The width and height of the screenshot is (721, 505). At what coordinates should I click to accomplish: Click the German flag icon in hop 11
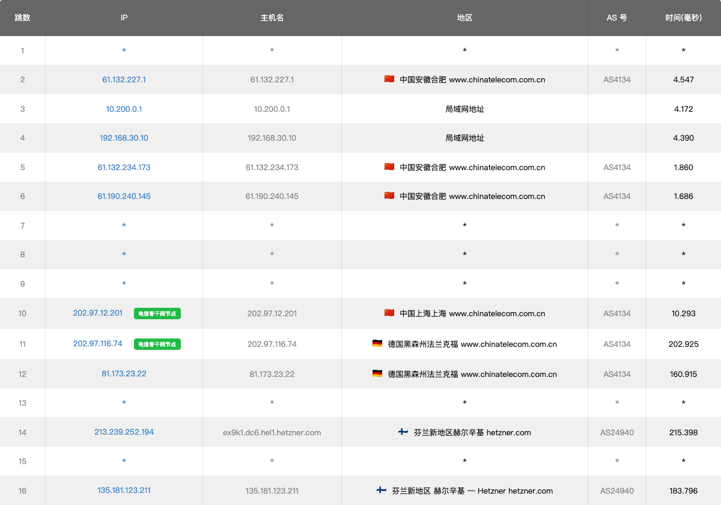click(x=377, y=344)
